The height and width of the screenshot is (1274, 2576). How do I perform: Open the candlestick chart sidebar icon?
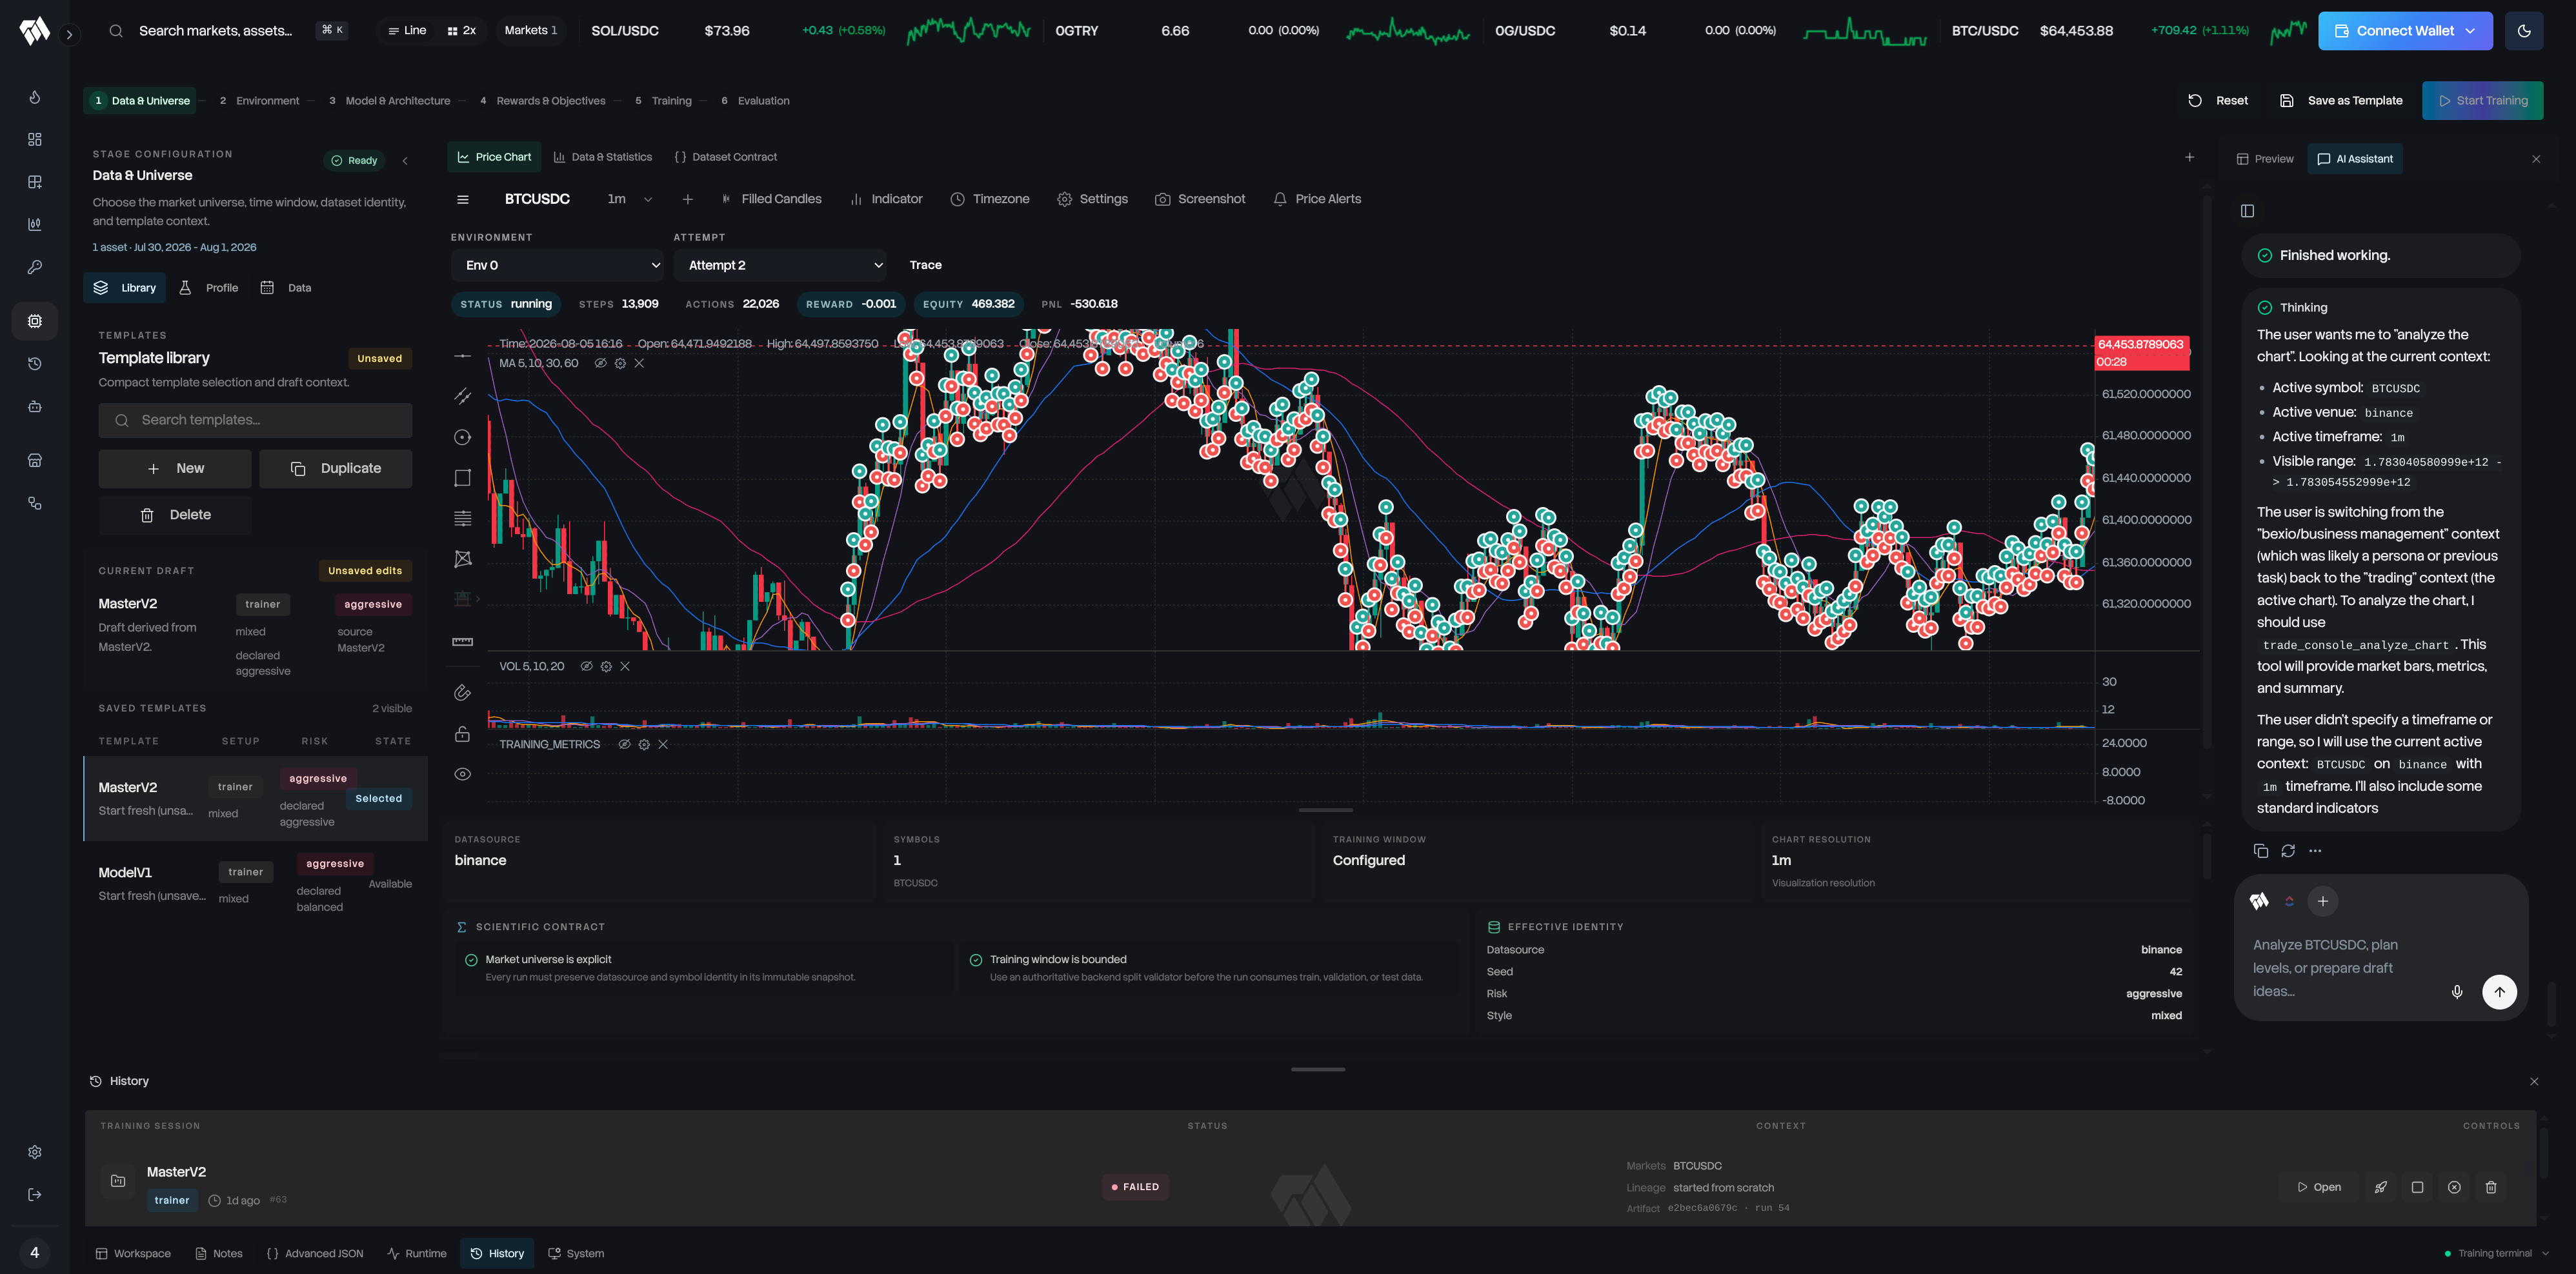coord(35,224)
